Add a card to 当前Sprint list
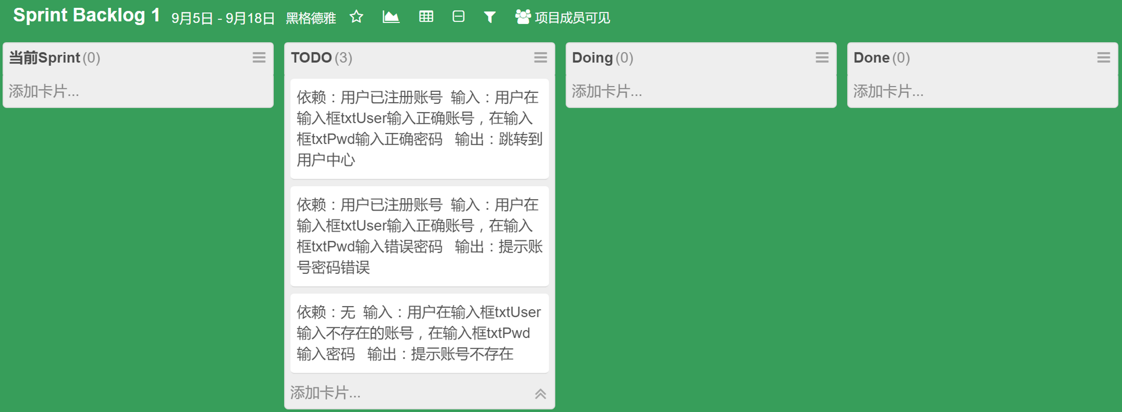 point(44,92)
